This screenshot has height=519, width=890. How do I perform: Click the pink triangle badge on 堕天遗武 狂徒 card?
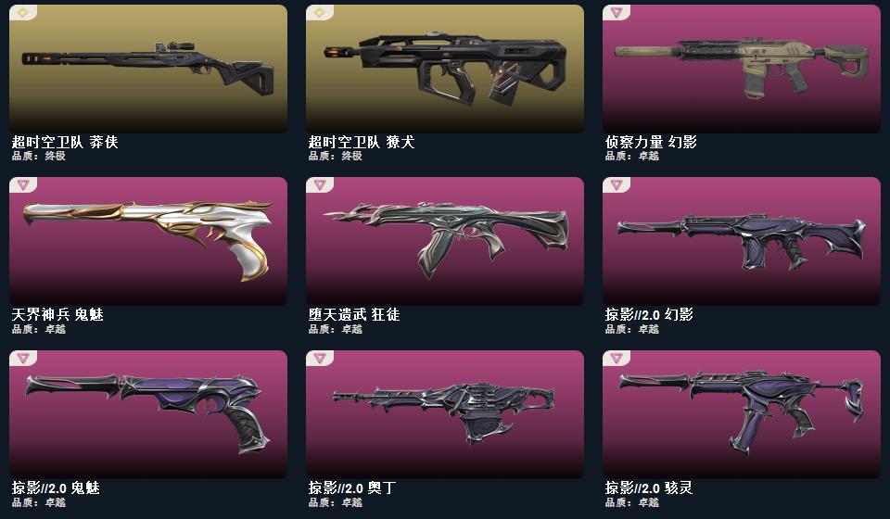[320, 185]
